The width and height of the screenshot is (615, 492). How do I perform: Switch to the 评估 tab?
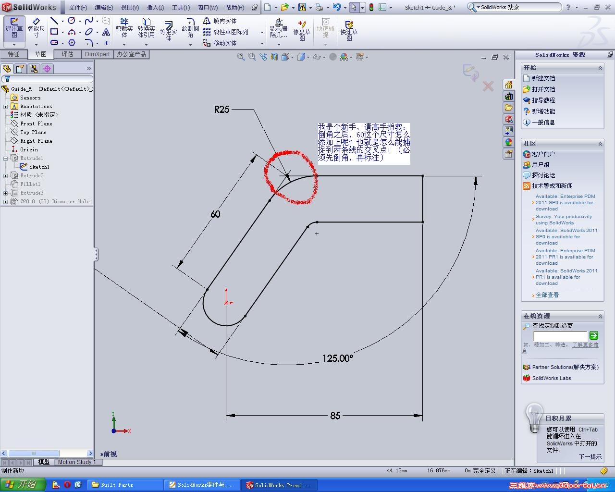pos(68,54)
